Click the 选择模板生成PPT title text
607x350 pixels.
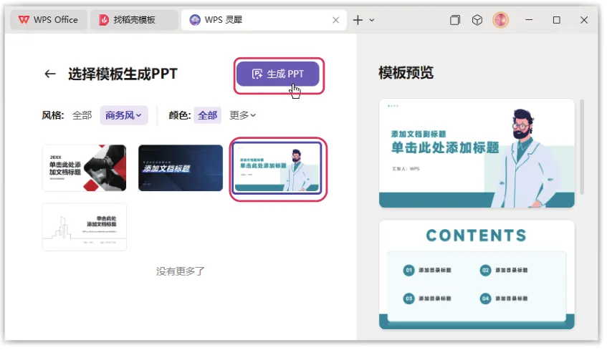coord(123,74)
